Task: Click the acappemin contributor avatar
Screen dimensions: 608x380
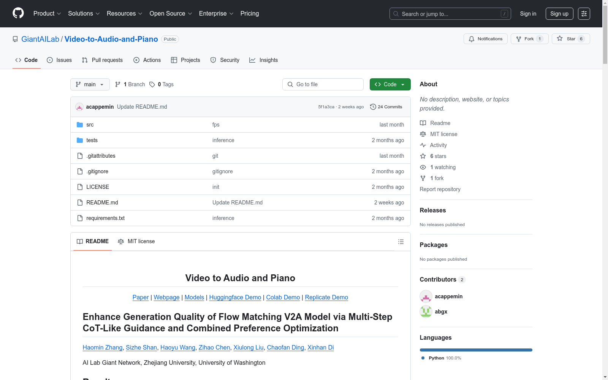Action: pos(426,296)
